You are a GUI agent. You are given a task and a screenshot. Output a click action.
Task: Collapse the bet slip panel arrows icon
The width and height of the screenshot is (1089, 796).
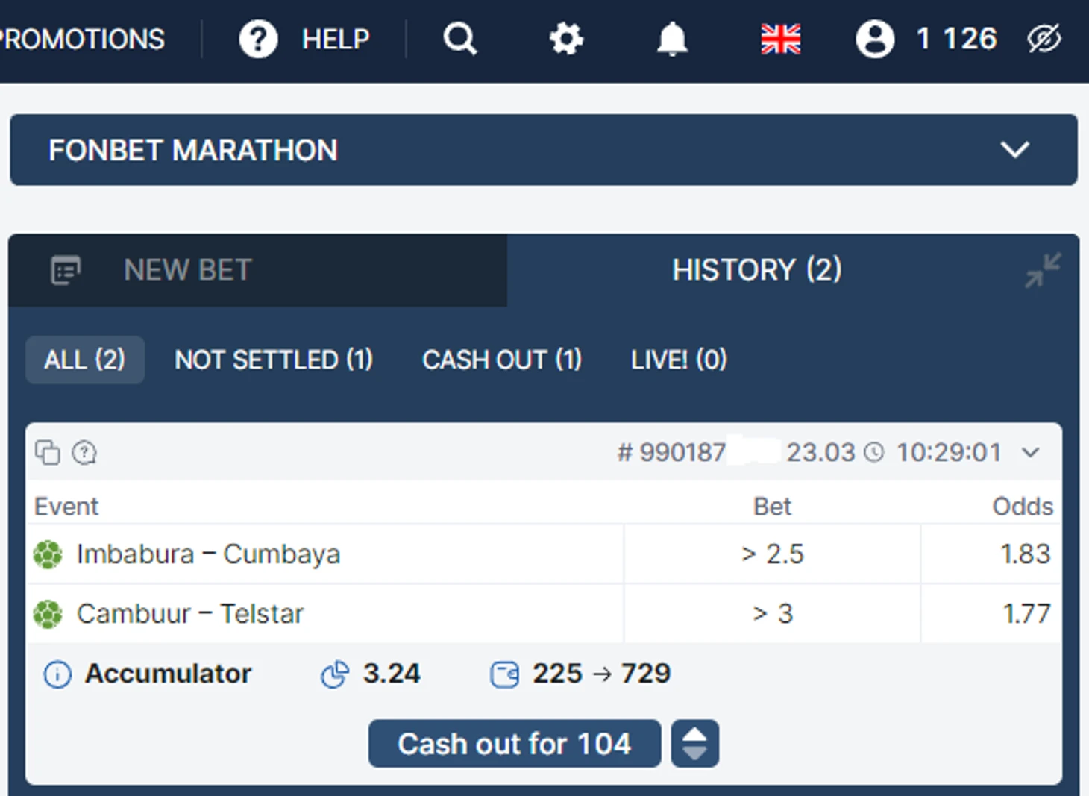coord(1043,270)
